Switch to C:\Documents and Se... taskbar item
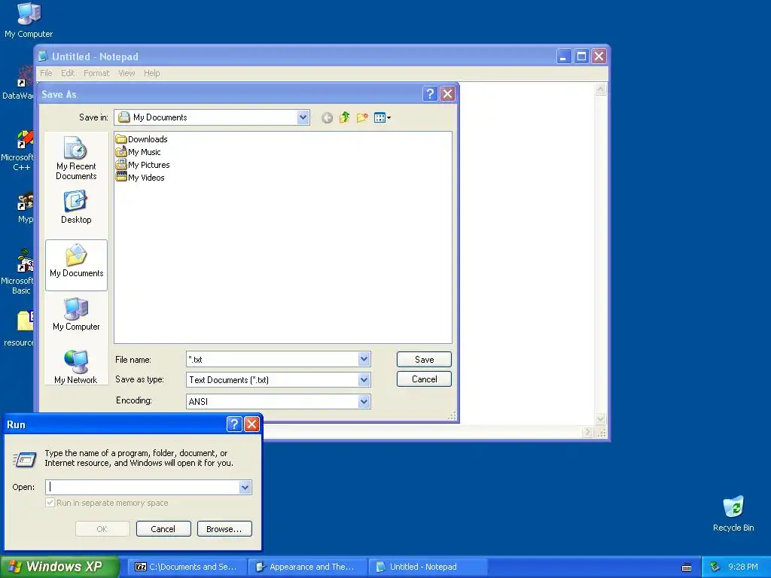771x578 pixels. coord(187,567)
